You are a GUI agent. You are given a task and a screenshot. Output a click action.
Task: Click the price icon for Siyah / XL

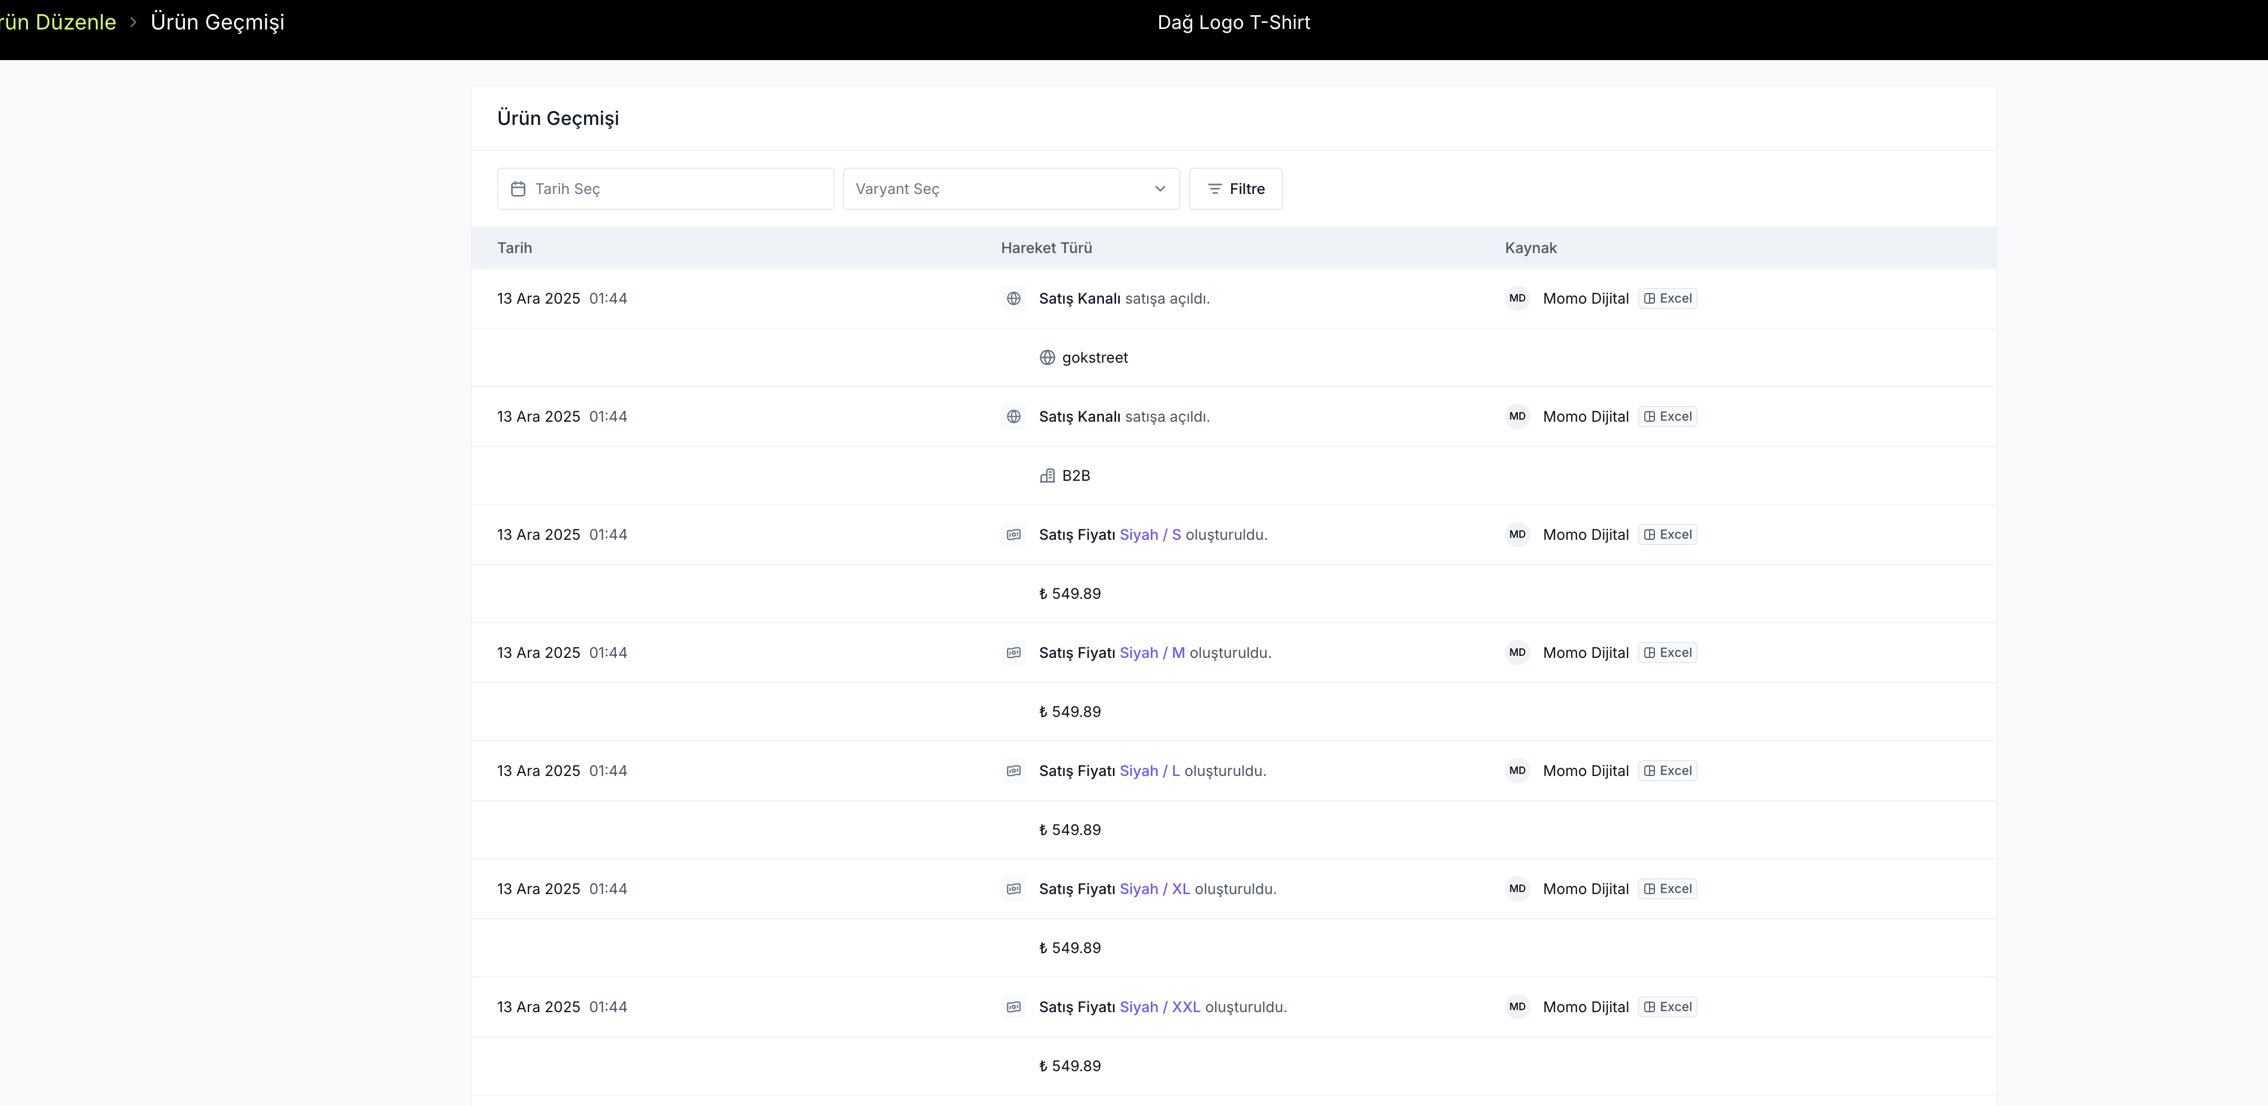1013,888
